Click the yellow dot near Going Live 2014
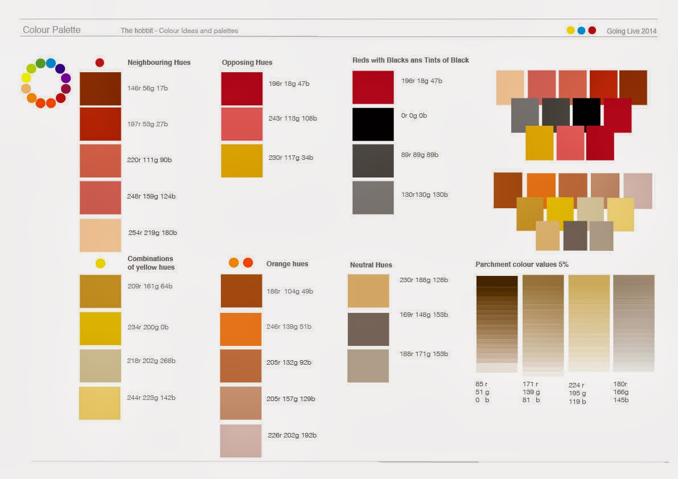The image size is (678, 479). coord(570,29)
